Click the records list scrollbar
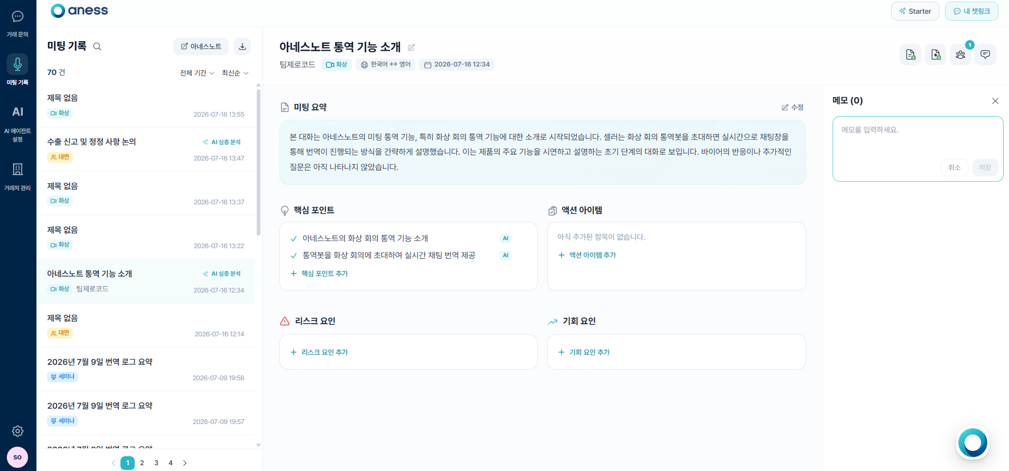1009x471 pixels. [258, 162]
